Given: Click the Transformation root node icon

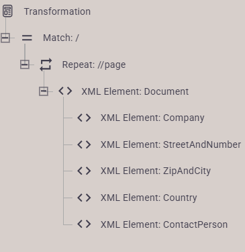Looking at the screenshot, I should [x=7, y=11].
